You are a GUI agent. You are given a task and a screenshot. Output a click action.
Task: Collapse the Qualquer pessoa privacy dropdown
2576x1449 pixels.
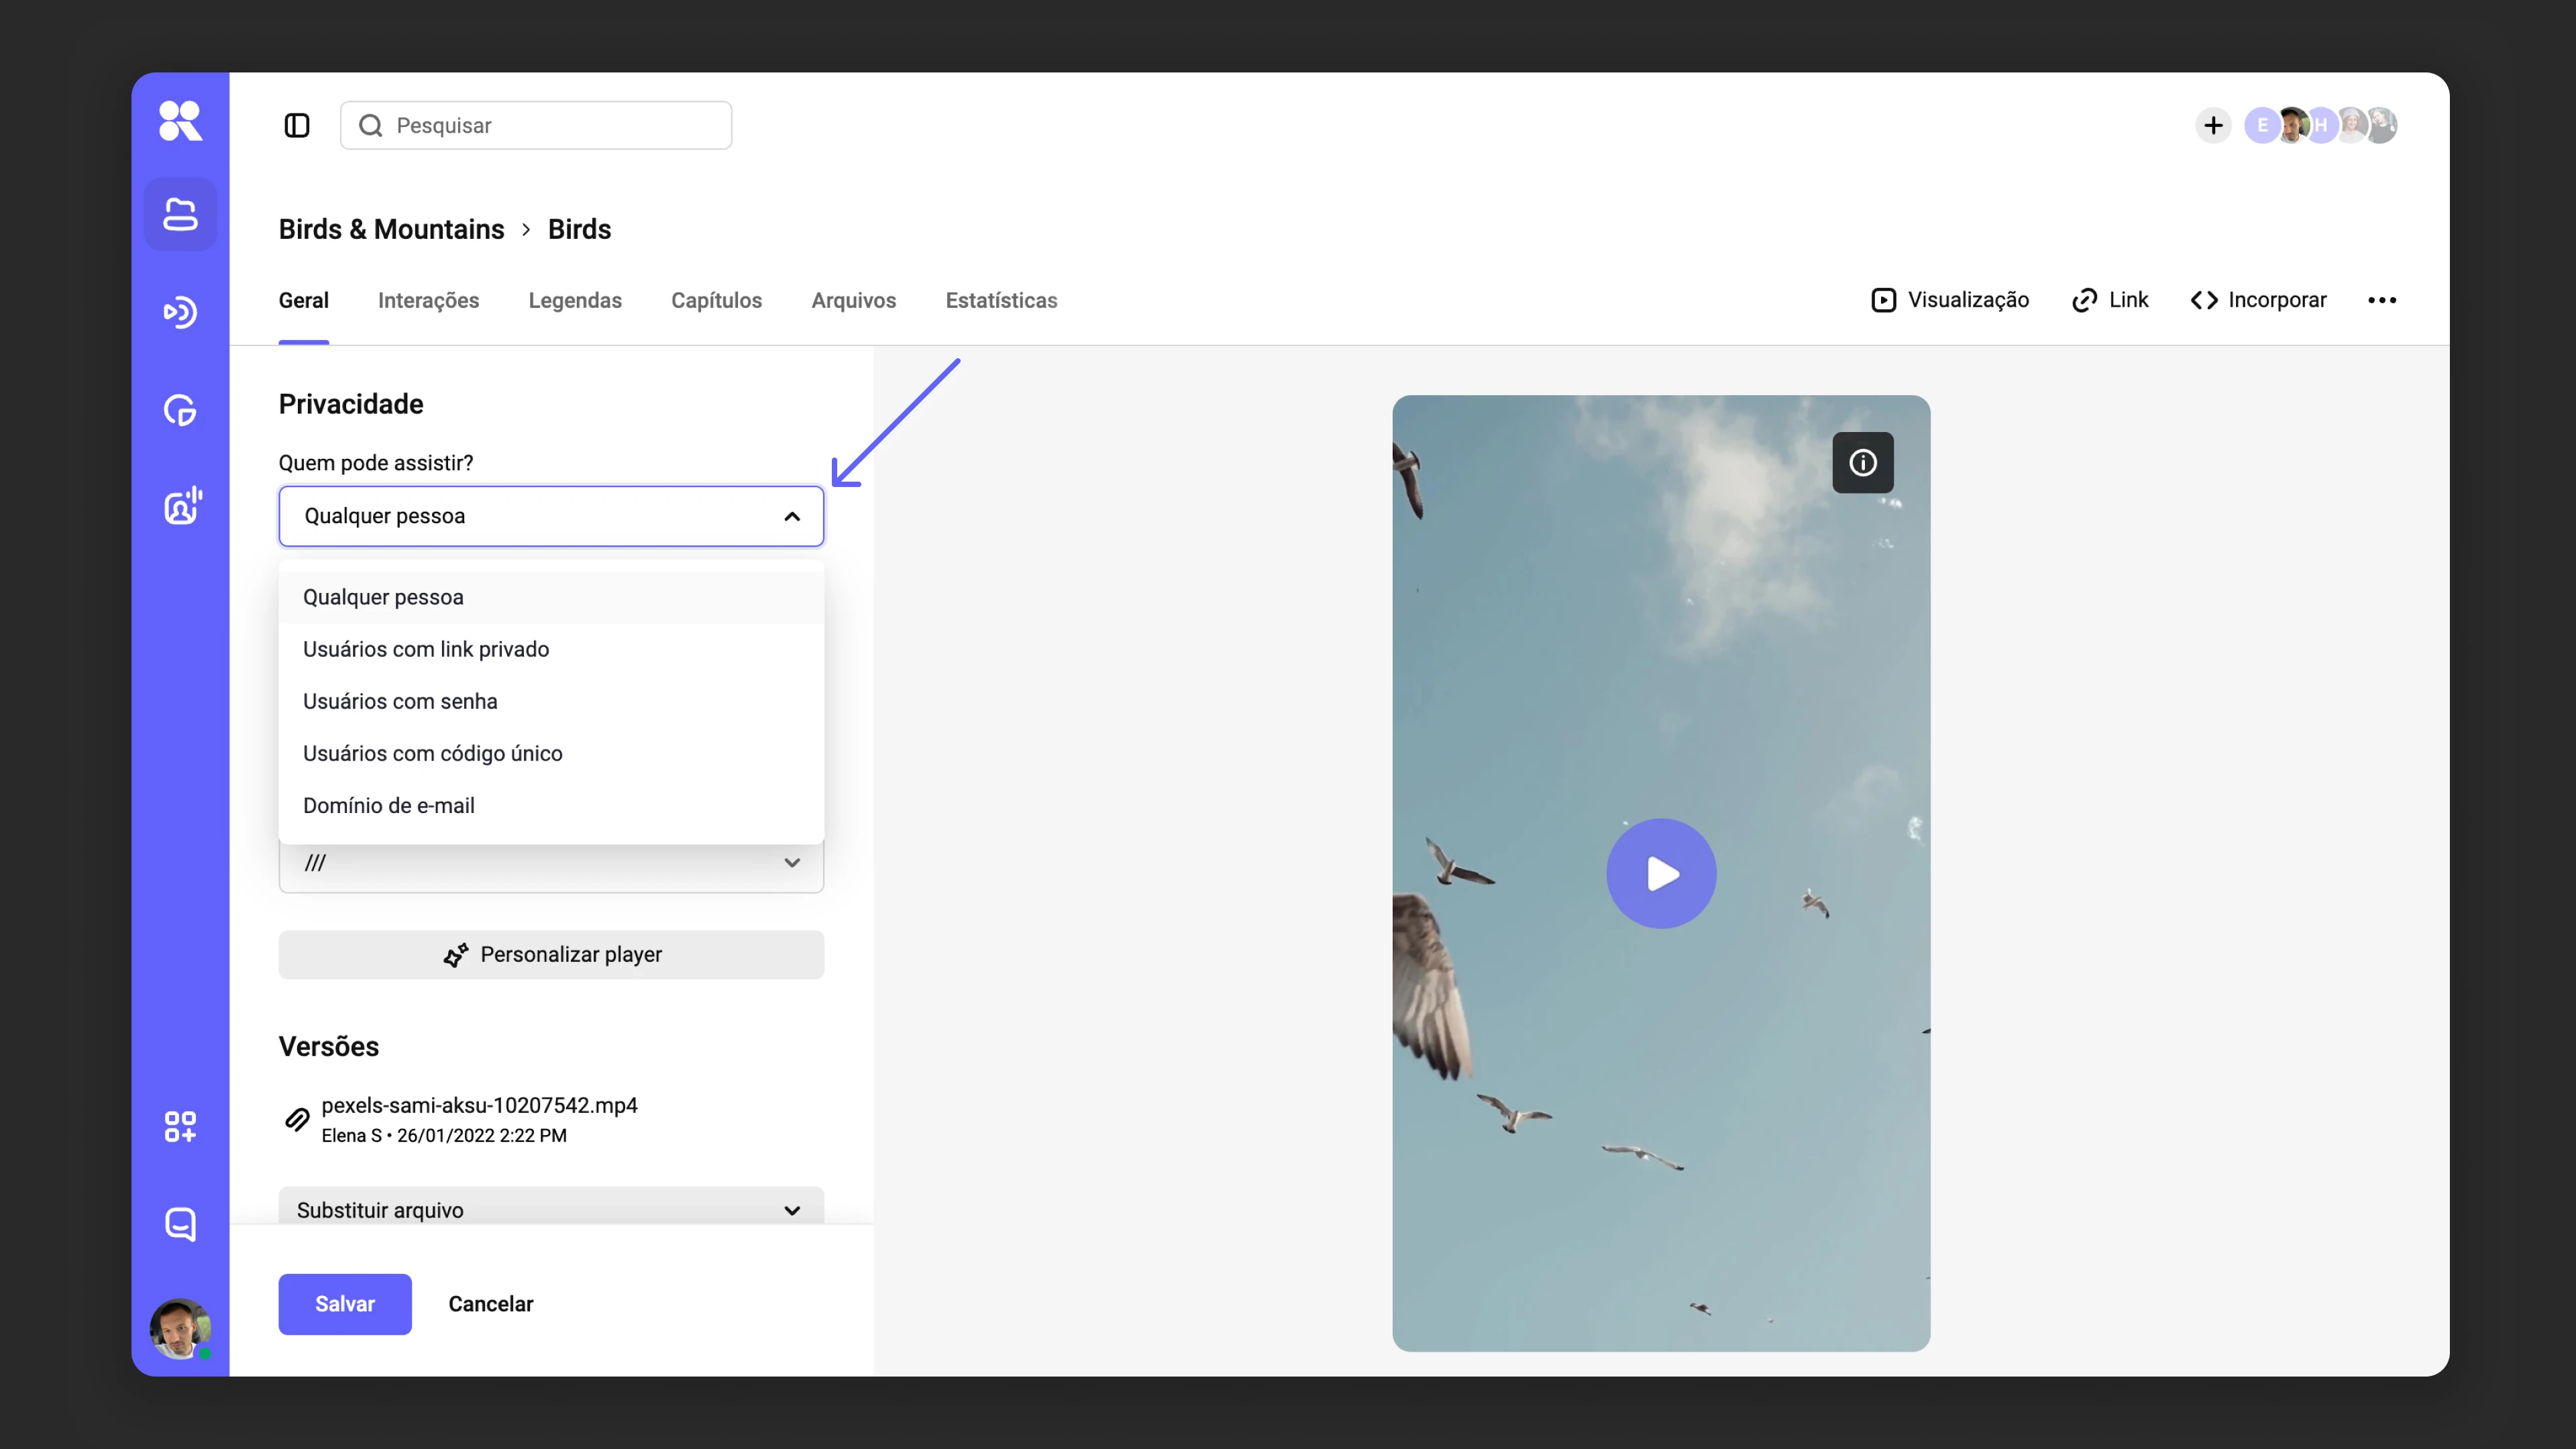pos(551,516)
